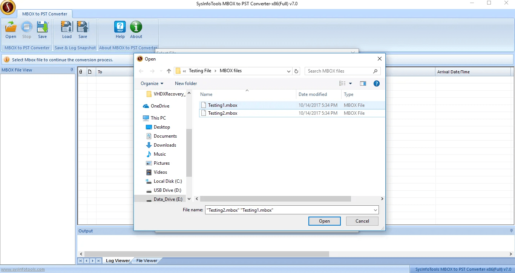The image size is (515, 273).
Task: Click the blue Help icon in the Open dialog
Action: coord(377,83)
